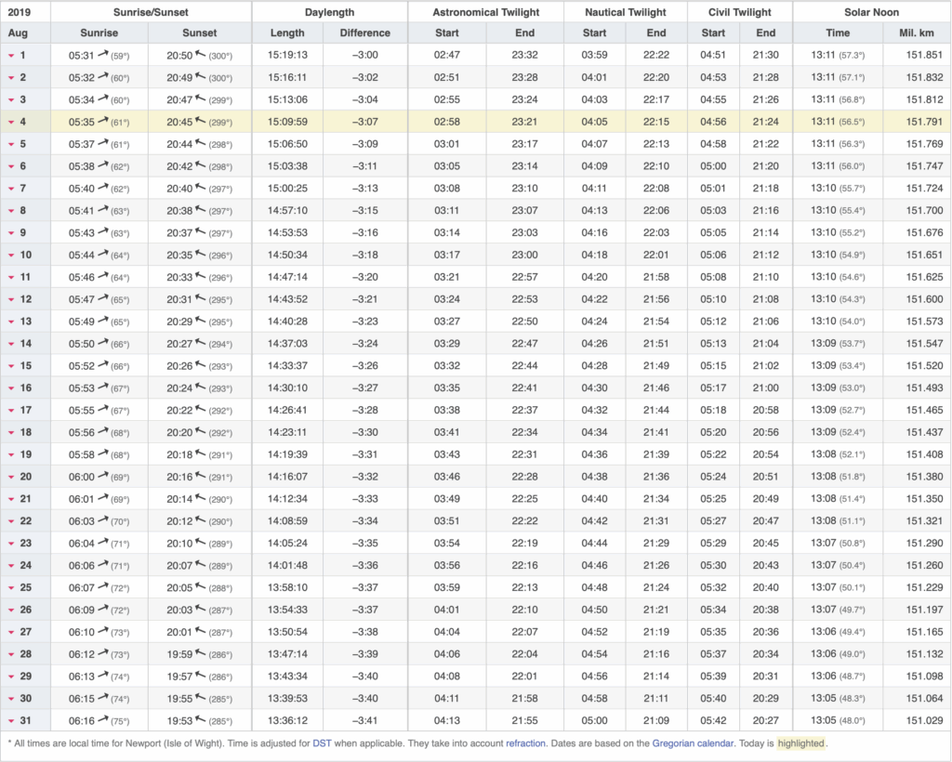The height and width of the screenshot is (762, 952).
Task: Click the Nautical Twilight header
Action: 626,12
